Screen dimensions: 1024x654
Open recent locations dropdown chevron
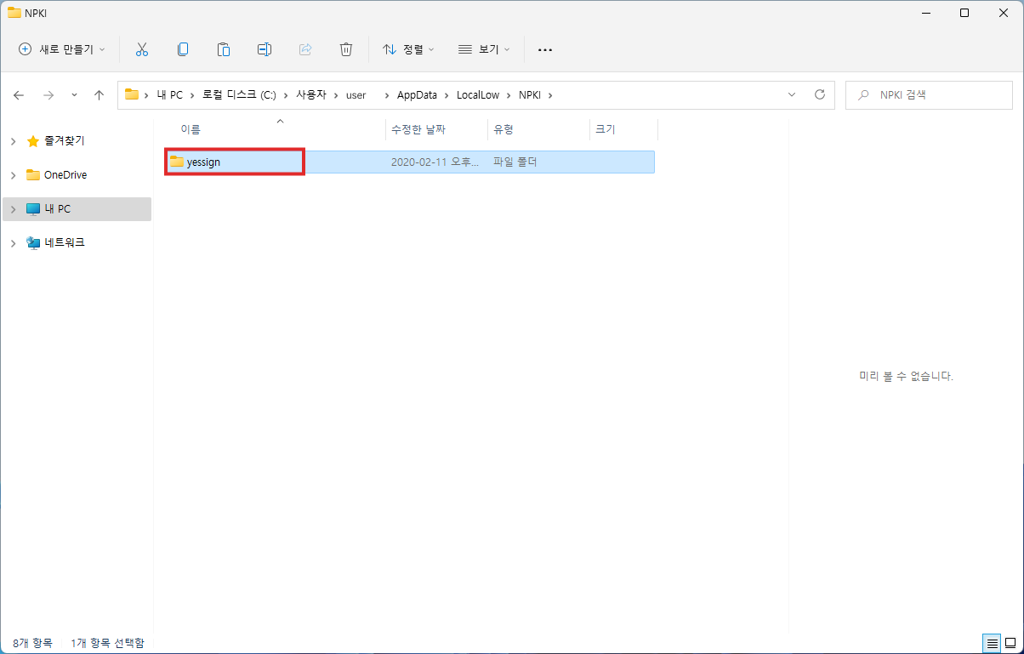74,95
